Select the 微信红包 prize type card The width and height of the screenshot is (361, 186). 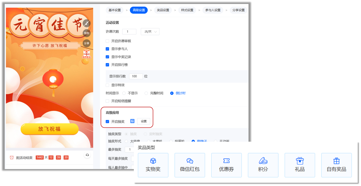pos(190,165)
